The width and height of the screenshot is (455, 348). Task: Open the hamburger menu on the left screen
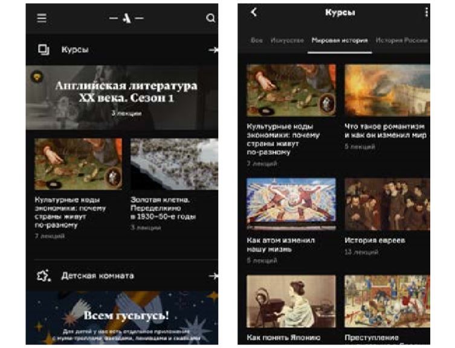42,18
